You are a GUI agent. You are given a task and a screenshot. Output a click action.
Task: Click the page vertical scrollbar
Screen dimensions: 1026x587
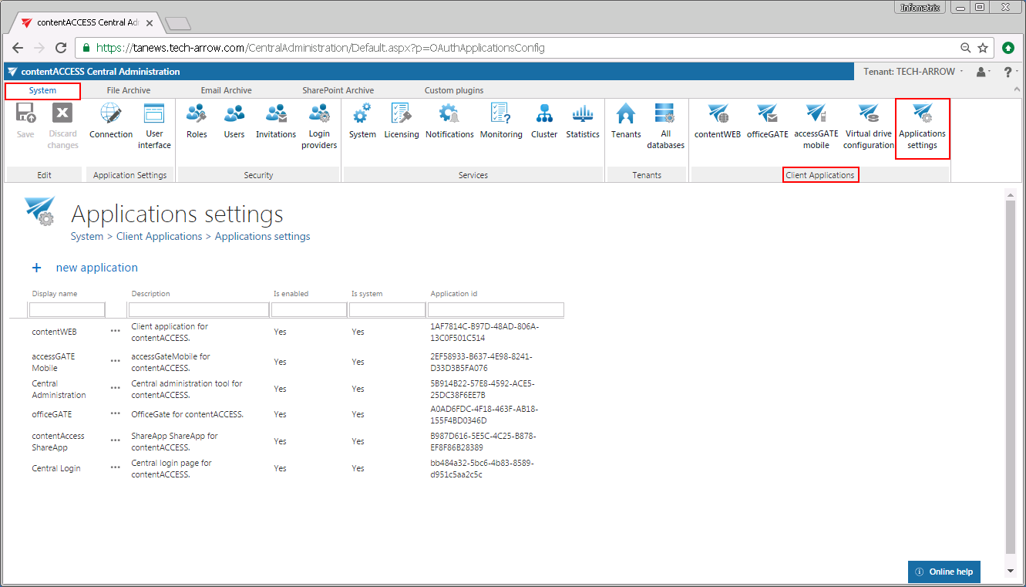(1011, 378)
